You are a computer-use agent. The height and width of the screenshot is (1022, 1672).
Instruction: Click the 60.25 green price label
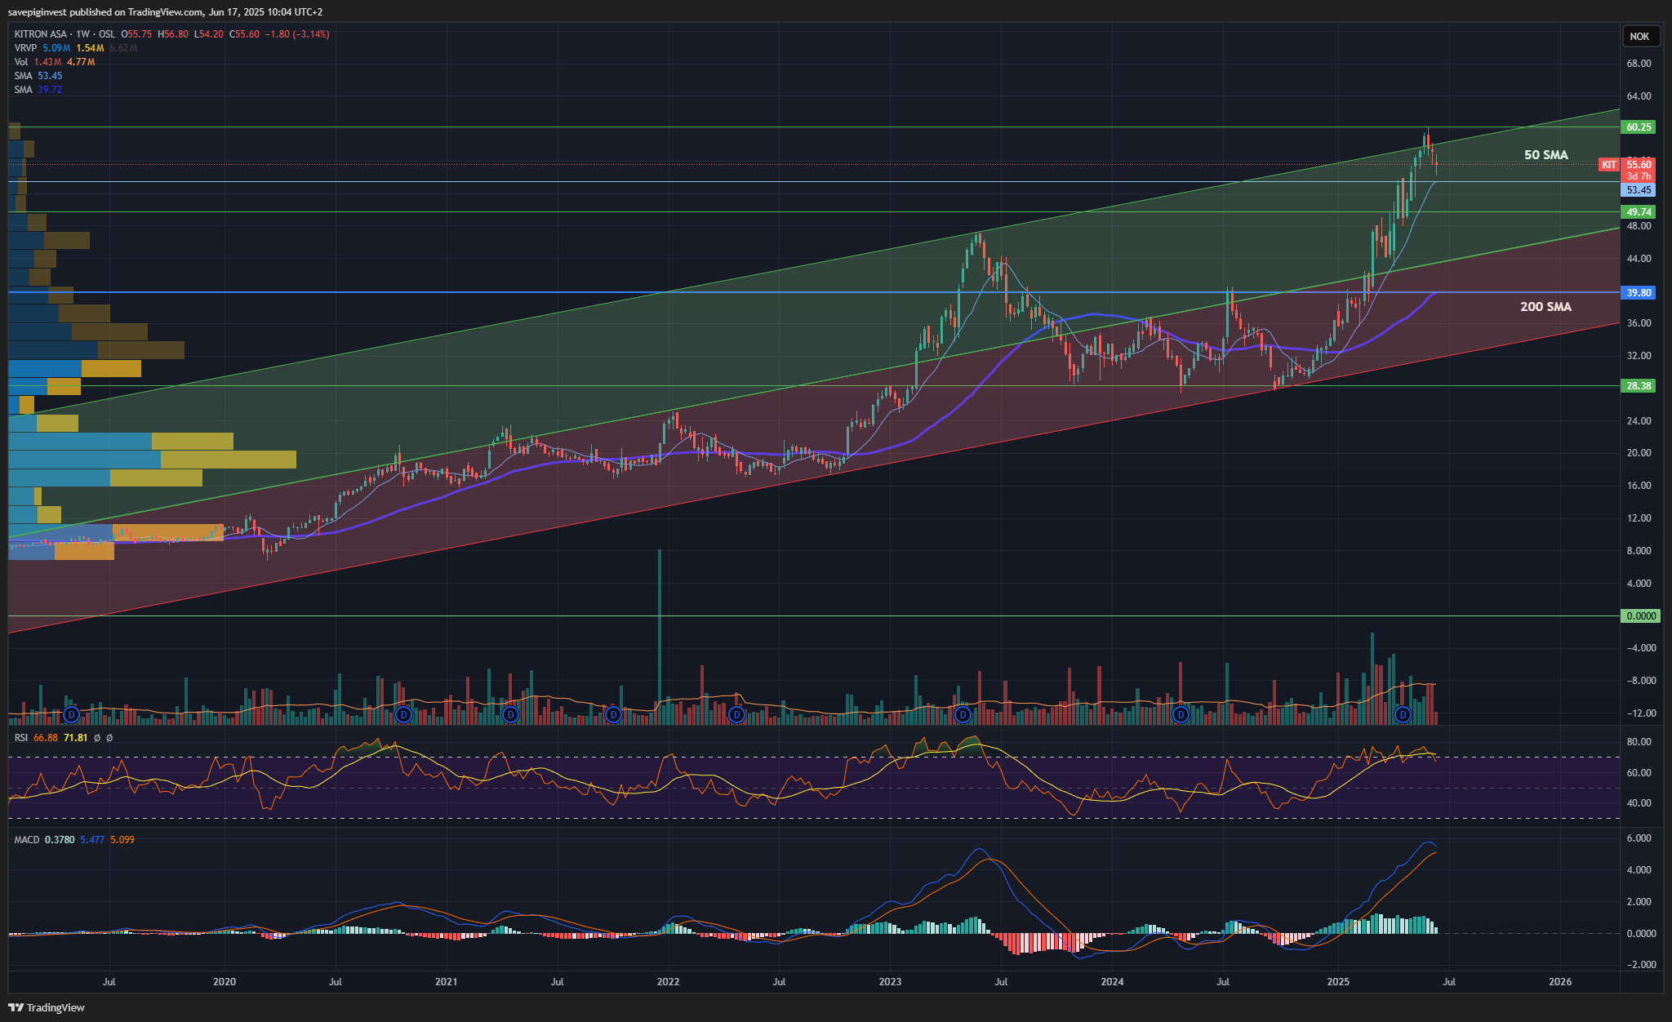tap(1639, 127)
